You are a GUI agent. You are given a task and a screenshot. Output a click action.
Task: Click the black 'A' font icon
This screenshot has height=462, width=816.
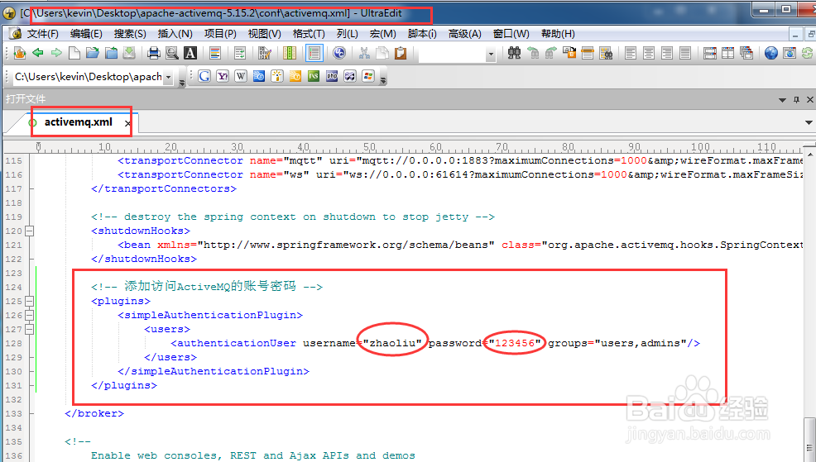[x=190, y=53]
